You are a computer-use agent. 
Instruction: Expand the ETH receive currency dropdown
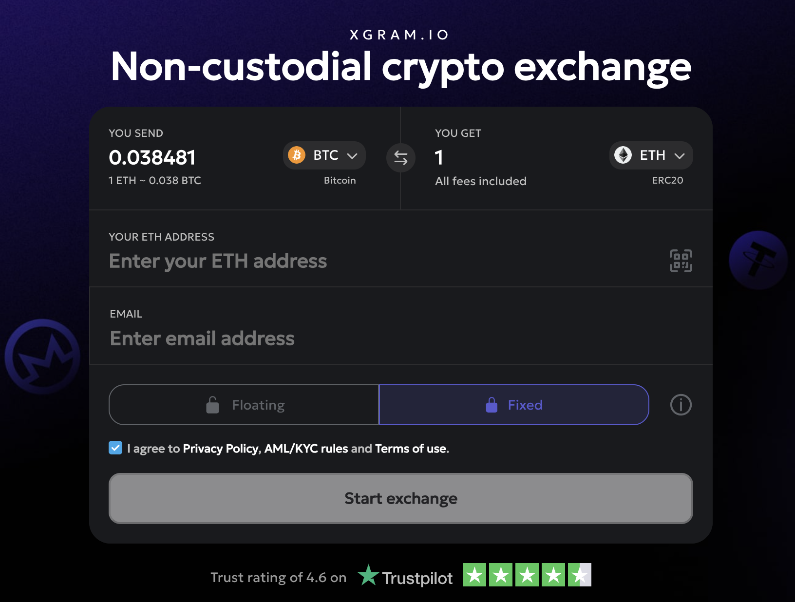(651, 155)
